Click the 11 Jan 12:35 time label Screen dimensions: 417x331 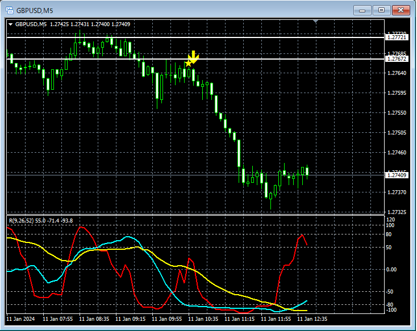click(x=312, y=319)
